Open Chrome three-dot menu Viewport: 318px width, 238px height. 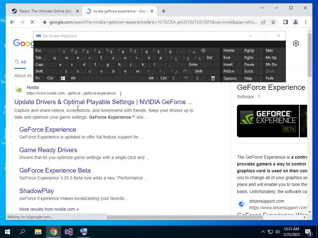(306, 22)
